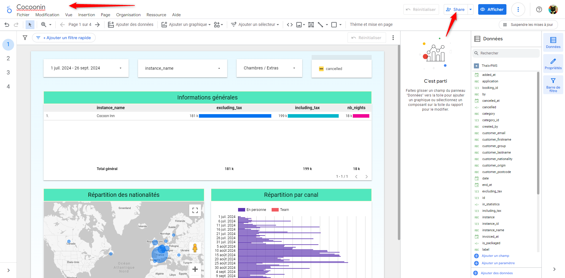Screen dimensions: 565x278
Task: Open the Modification menu
Action: click(47, 15)
